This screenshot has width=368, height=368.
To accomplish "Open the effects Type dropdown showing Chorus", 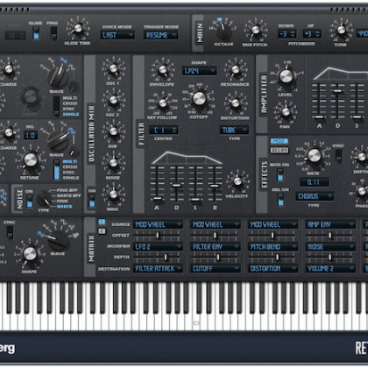I will click(x=315, y=196).
